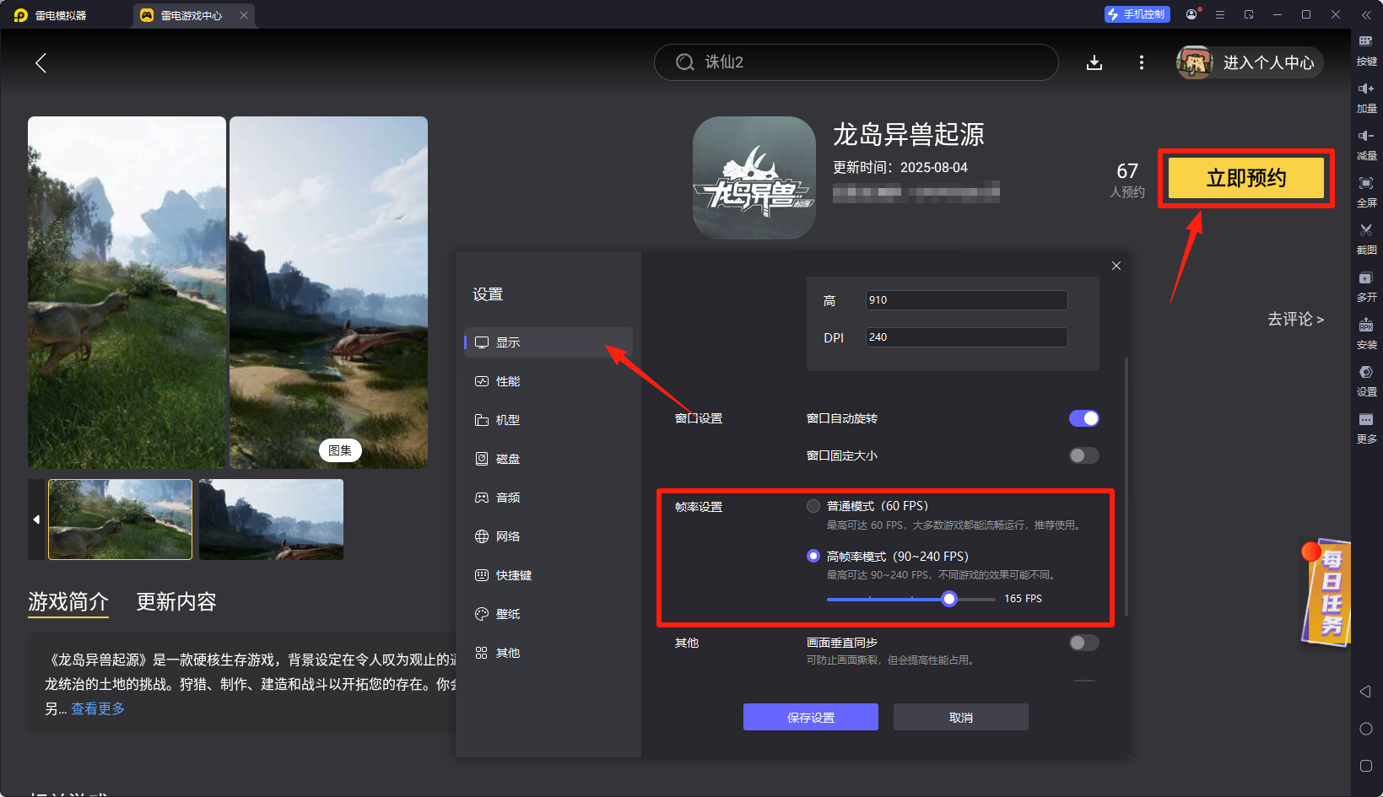Open the 图集 gallery button
Image resolution: width=1383 pixels, height=797 pixels.
click(x=340, y=450)
